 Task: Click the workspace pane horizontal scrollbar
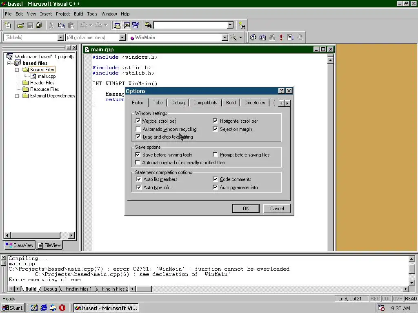point(40,235)
